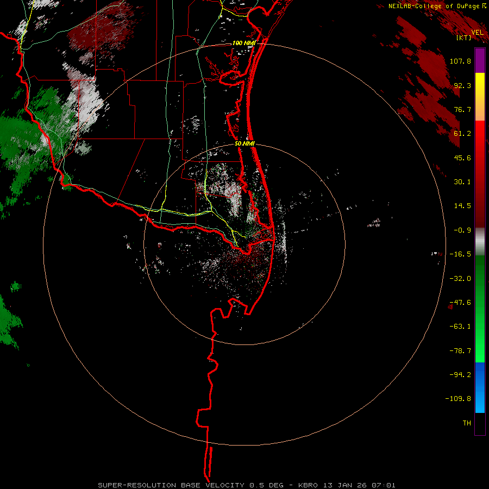Select the -63.1 scale value
Screen dimensions: 489x489
click(460, 327)
